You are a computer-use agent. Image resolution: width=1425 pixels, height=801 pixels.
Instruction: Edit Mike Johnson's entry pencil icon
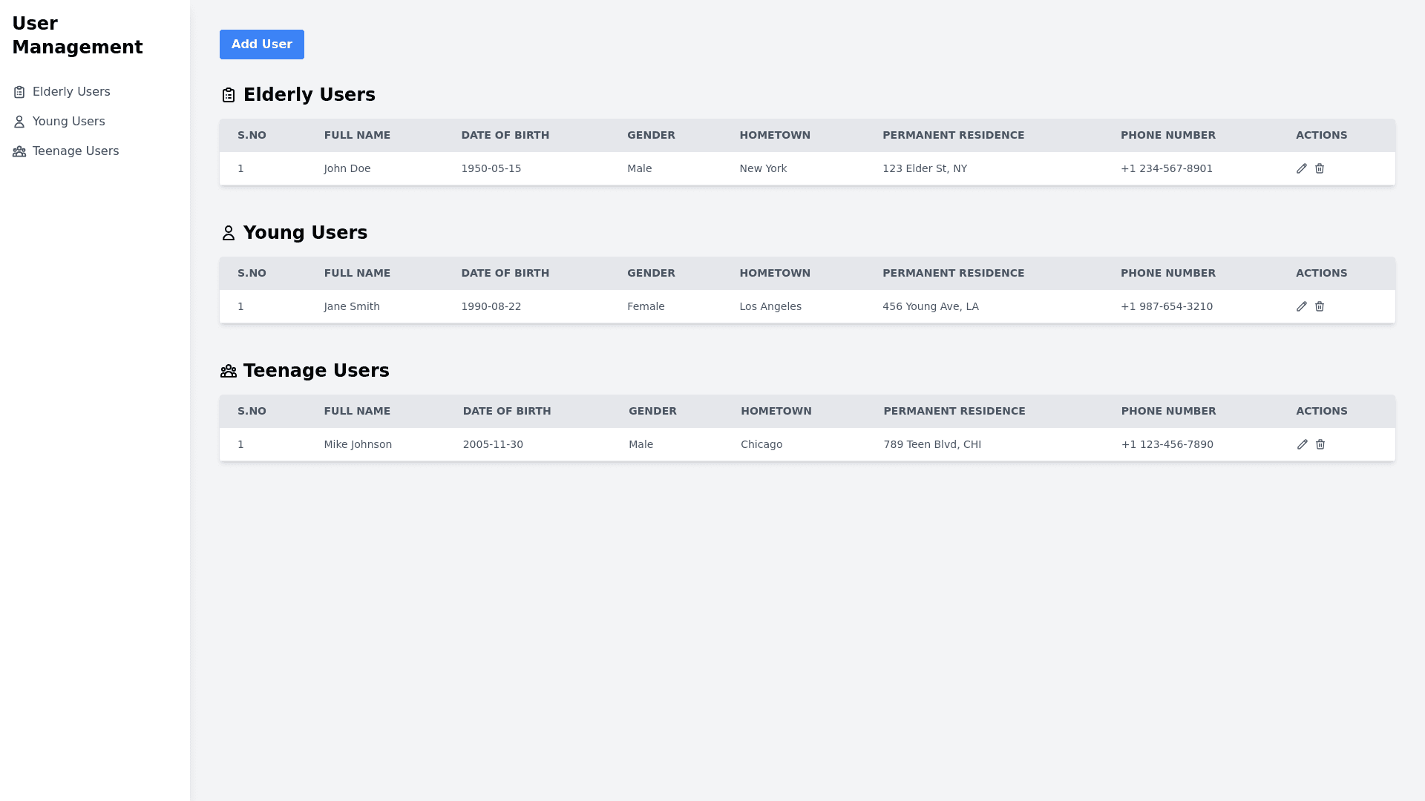click(1302, 444)
